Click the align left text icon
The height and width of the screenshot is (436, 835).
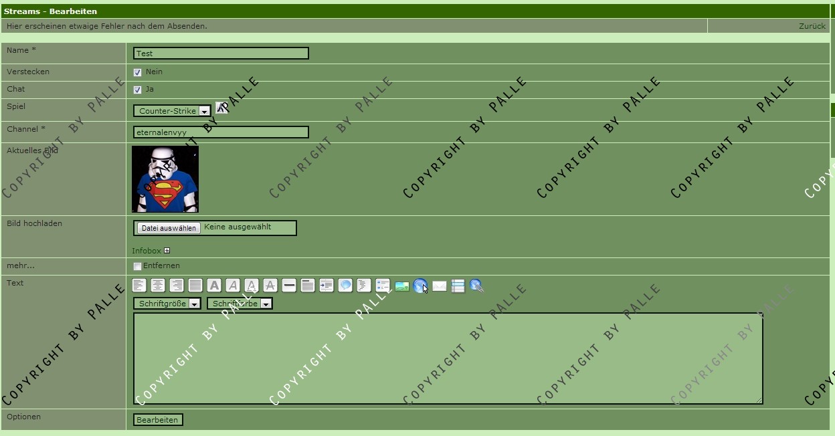(x=139, y=286)
